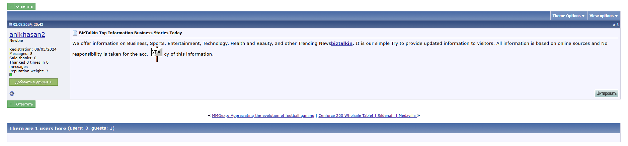Screen dimensions: 628x146
Task: Click the post date 03.08.2024, 20:43
Action: click(x=28, y=24)
